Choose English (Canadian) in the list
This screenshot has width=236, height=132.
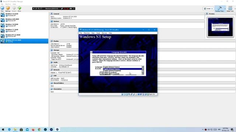pyautogui.click(x=122, y=72)
